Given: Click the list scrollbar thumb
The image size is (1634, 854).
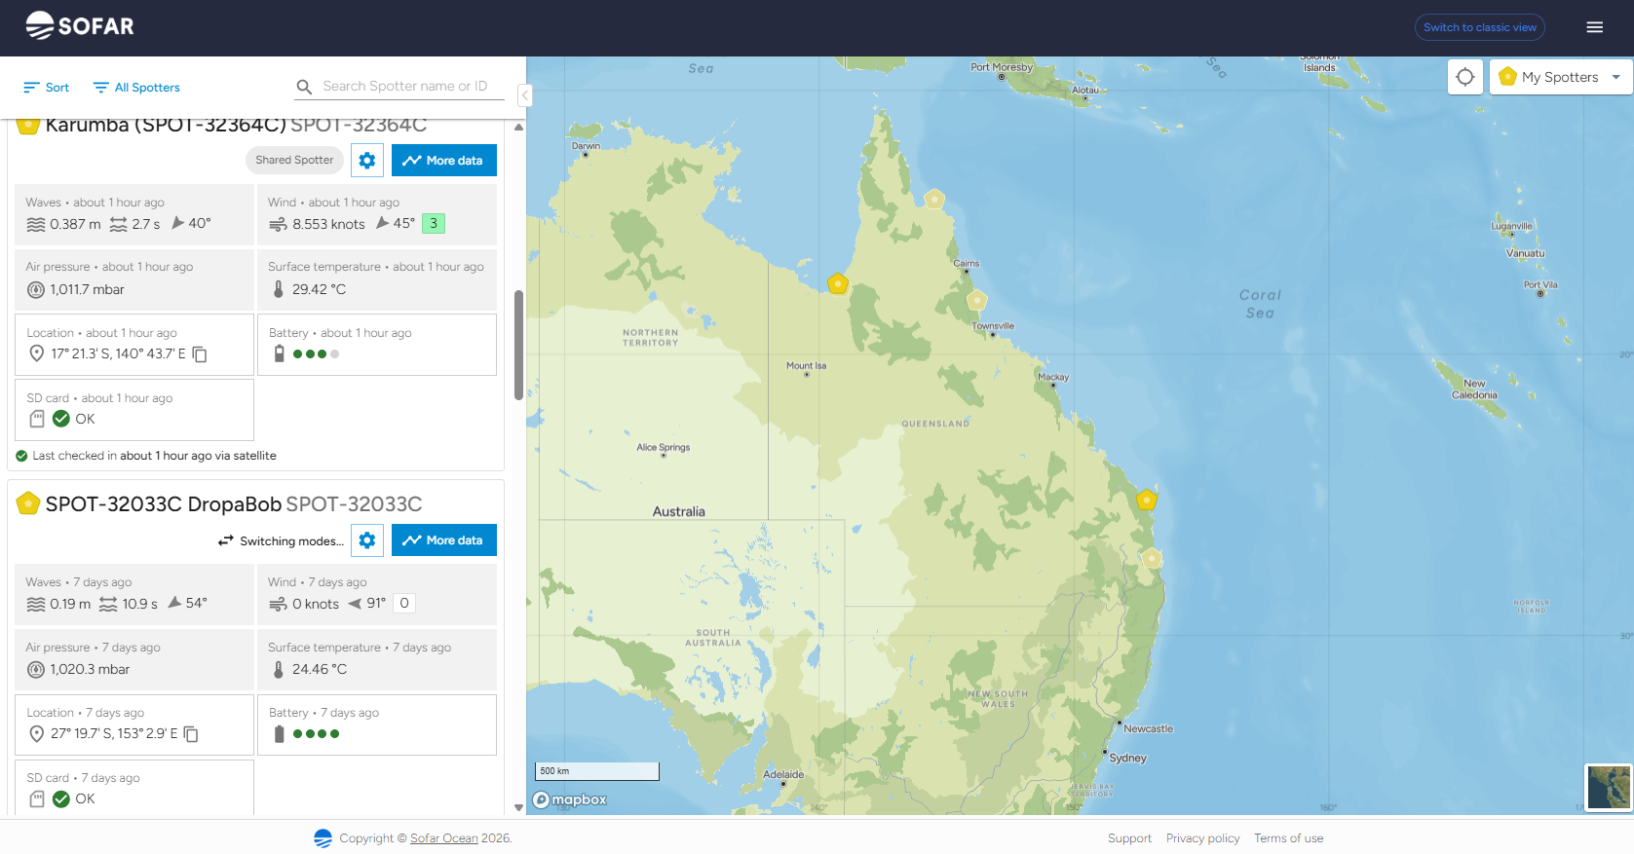Looking at the screenshot, I should pyautogui.click(x=518, y=345).
